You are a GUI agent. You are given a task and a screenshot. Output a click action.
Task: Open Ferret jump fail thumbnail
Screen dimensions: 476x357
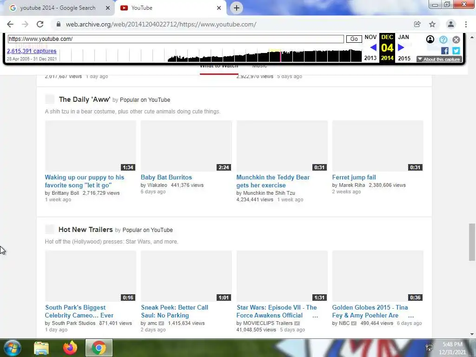coord(377,146)
